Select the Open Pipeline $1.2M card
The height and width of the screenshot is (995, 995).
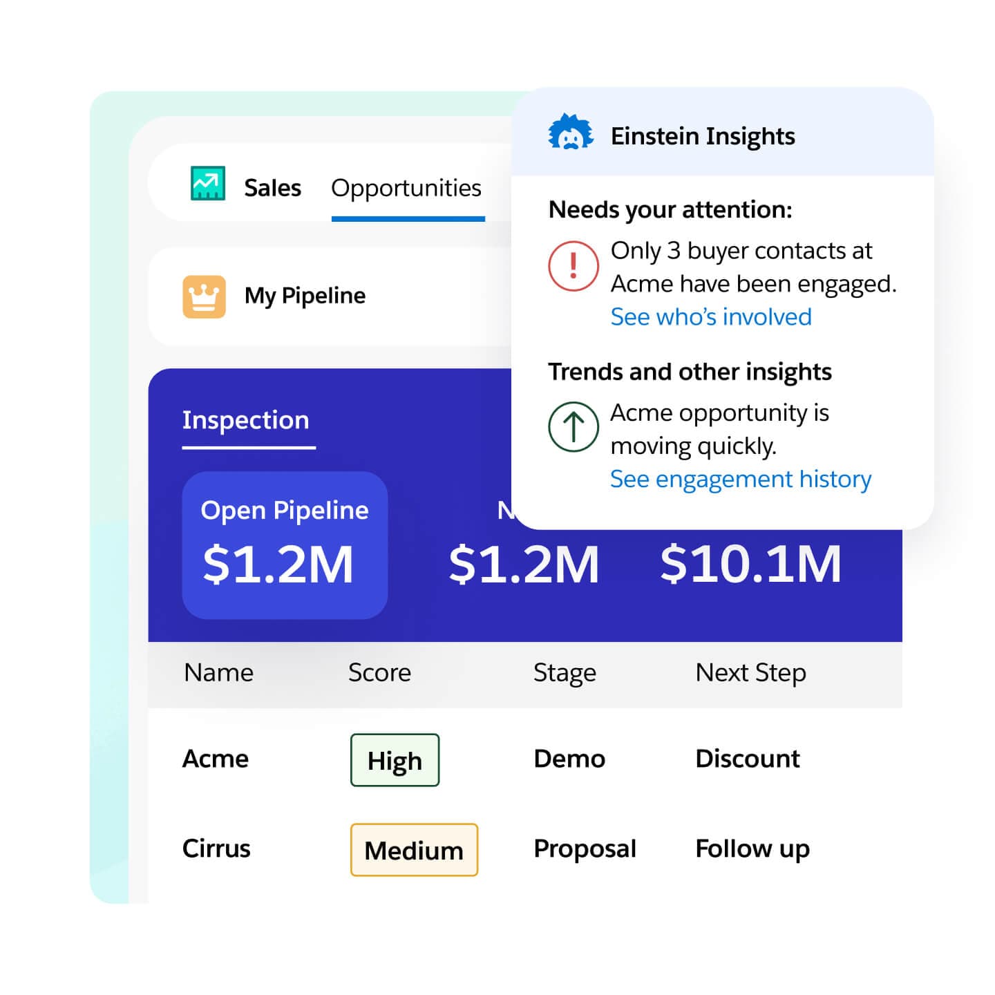tap(285, 545)
